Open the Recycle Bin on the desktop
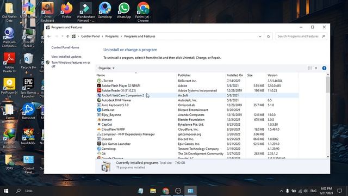Image resolution: width=348 pixels, height=196 pixels. (28, 61)
